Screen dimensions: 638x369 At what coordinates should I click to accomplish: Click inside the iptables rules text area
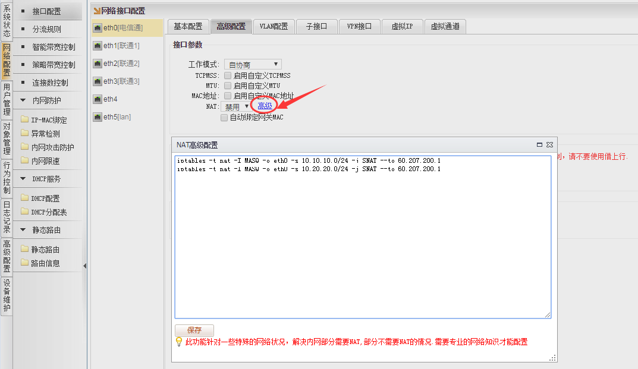[x=363, y=238]
